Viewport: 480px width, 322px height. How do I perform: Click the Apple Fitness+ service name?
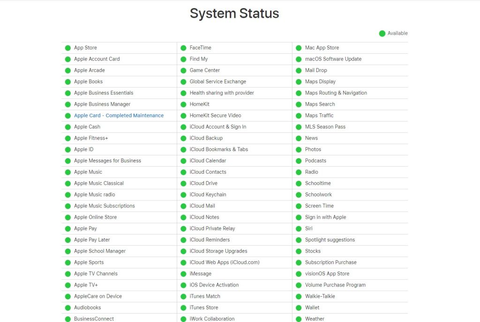point(91,138)
